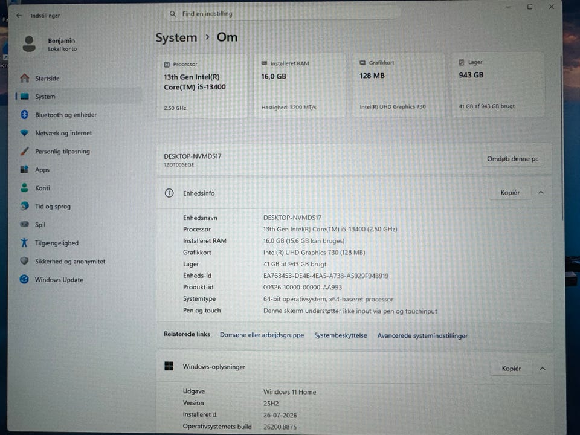Click Systemtype value 64-bit operativsystem
580x435 pixels.
328,299
